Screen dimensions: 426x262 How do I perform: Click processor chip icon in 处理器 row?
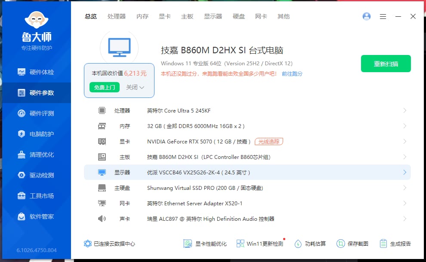point(102,110)
